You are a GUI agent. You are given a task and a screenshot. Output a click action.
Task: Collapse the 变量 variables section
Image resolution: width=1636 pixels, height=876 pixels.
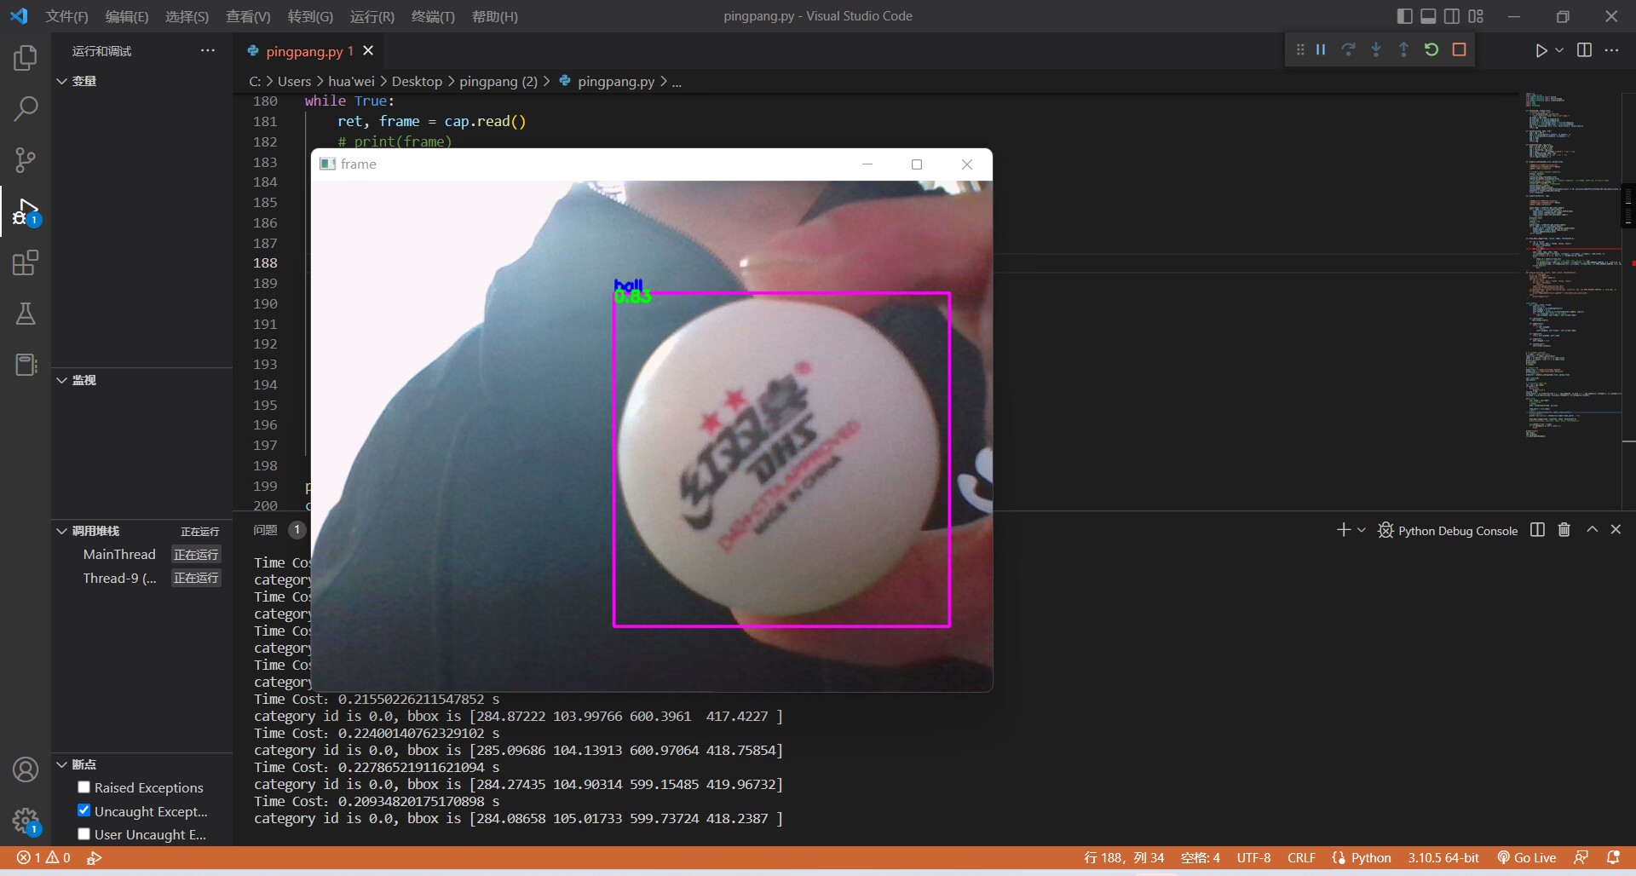(x=61, y=81)
